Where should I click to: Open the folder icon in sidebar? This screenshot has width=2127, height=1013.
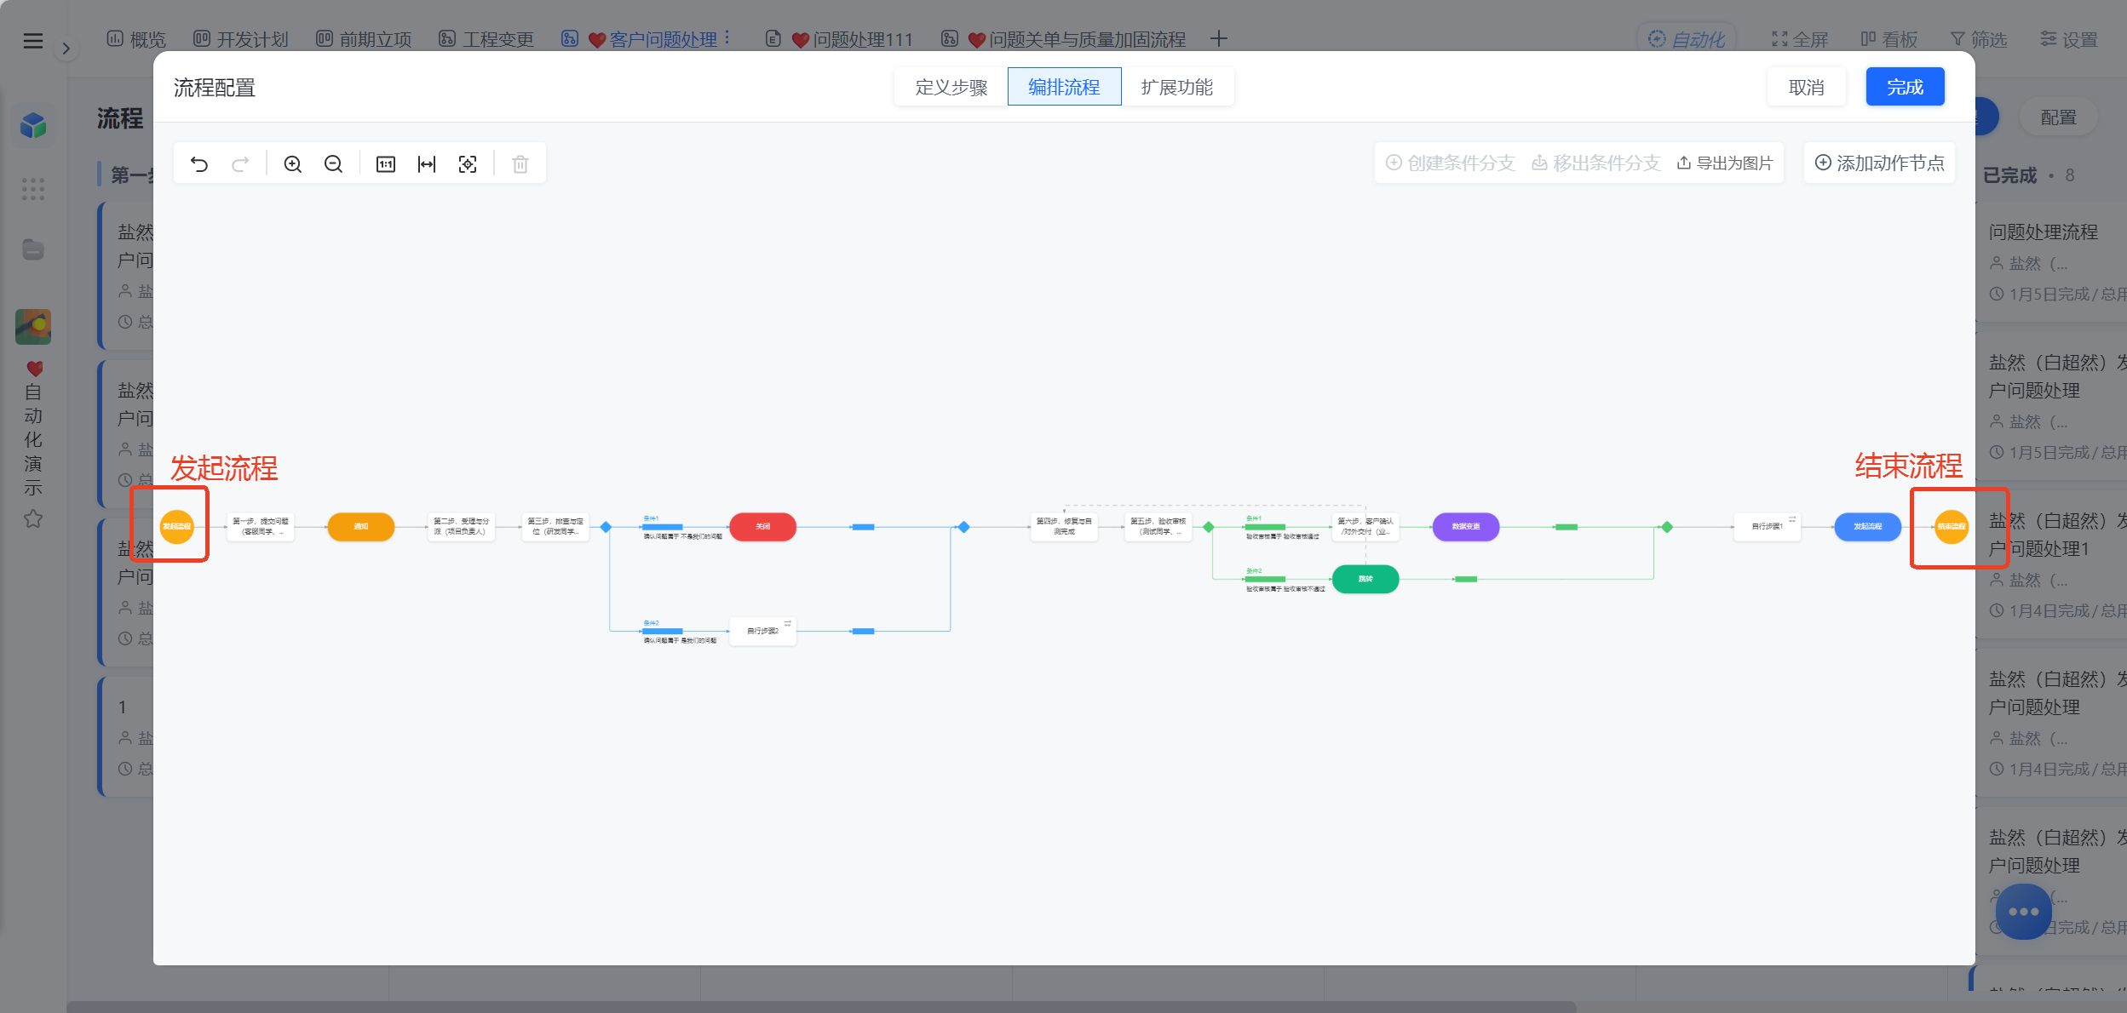(x=33, y=249)
